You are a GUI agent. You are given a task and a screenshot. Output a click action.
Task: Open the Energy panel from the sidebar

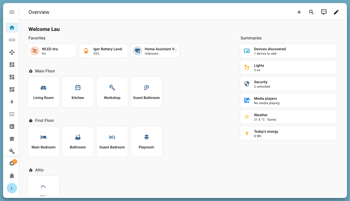pos(12,102)
